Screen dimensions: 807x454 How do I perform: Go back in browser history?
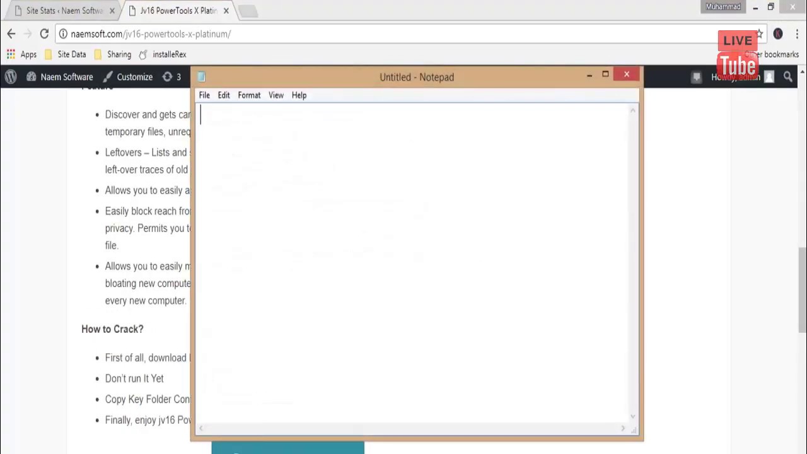click(x=11, y=34)
